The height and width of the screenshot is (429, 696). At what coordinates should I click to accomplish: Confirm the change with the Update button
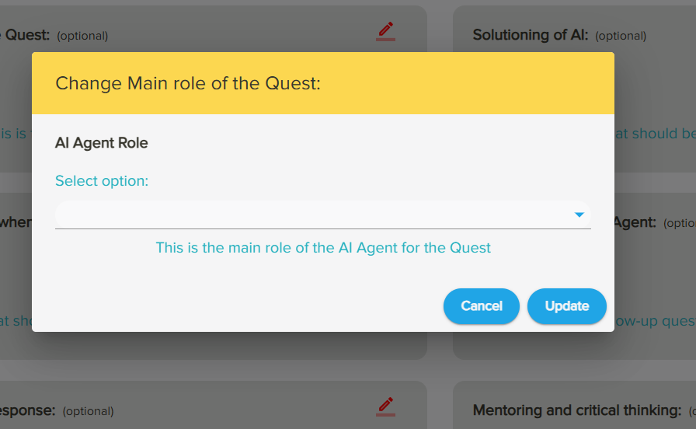pyautogui.click(x=566, y=306)
